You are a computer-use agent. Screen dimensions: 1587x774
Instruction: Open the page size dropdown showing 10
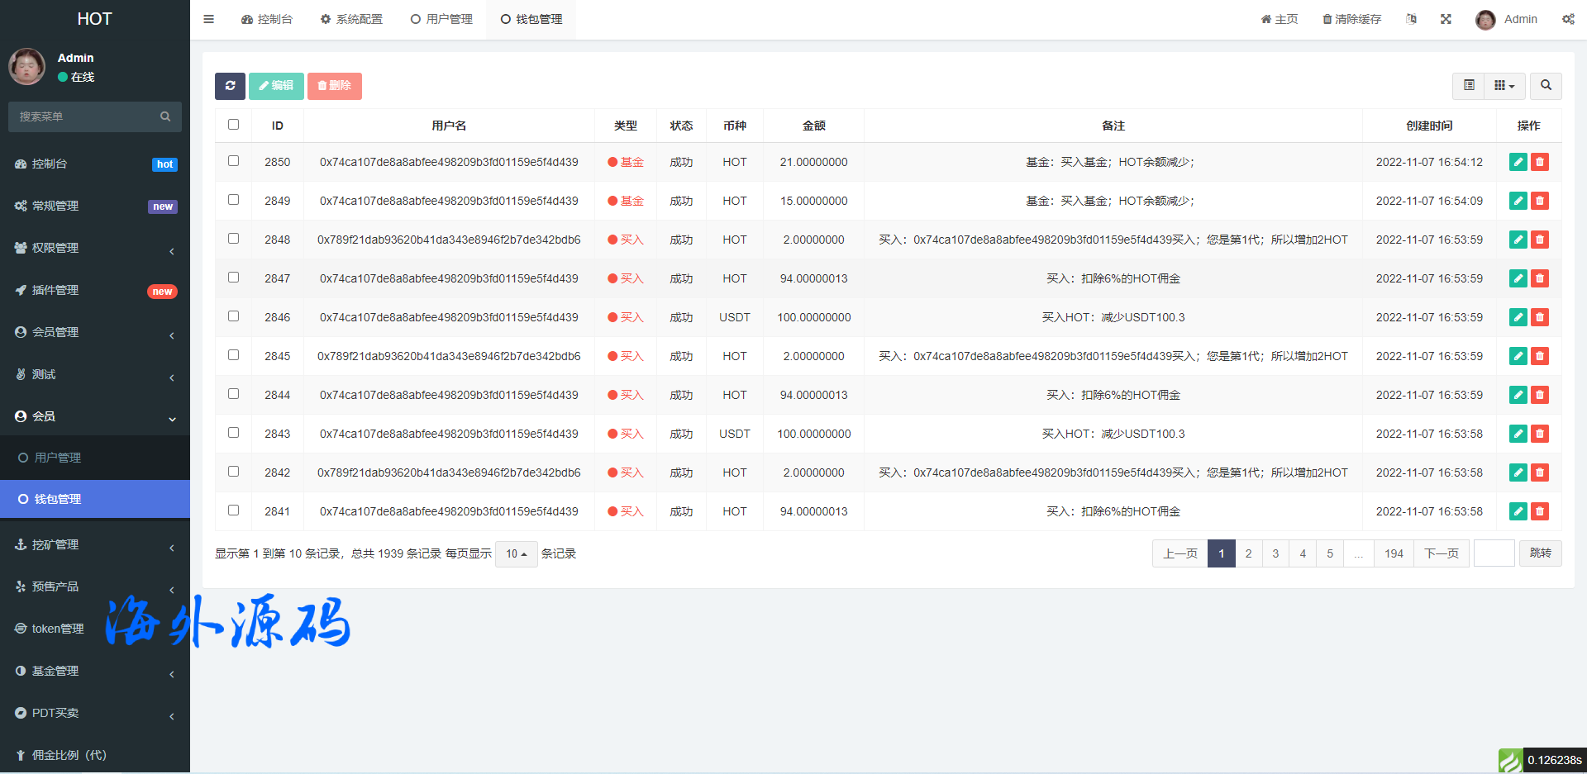tap(516, 553)
